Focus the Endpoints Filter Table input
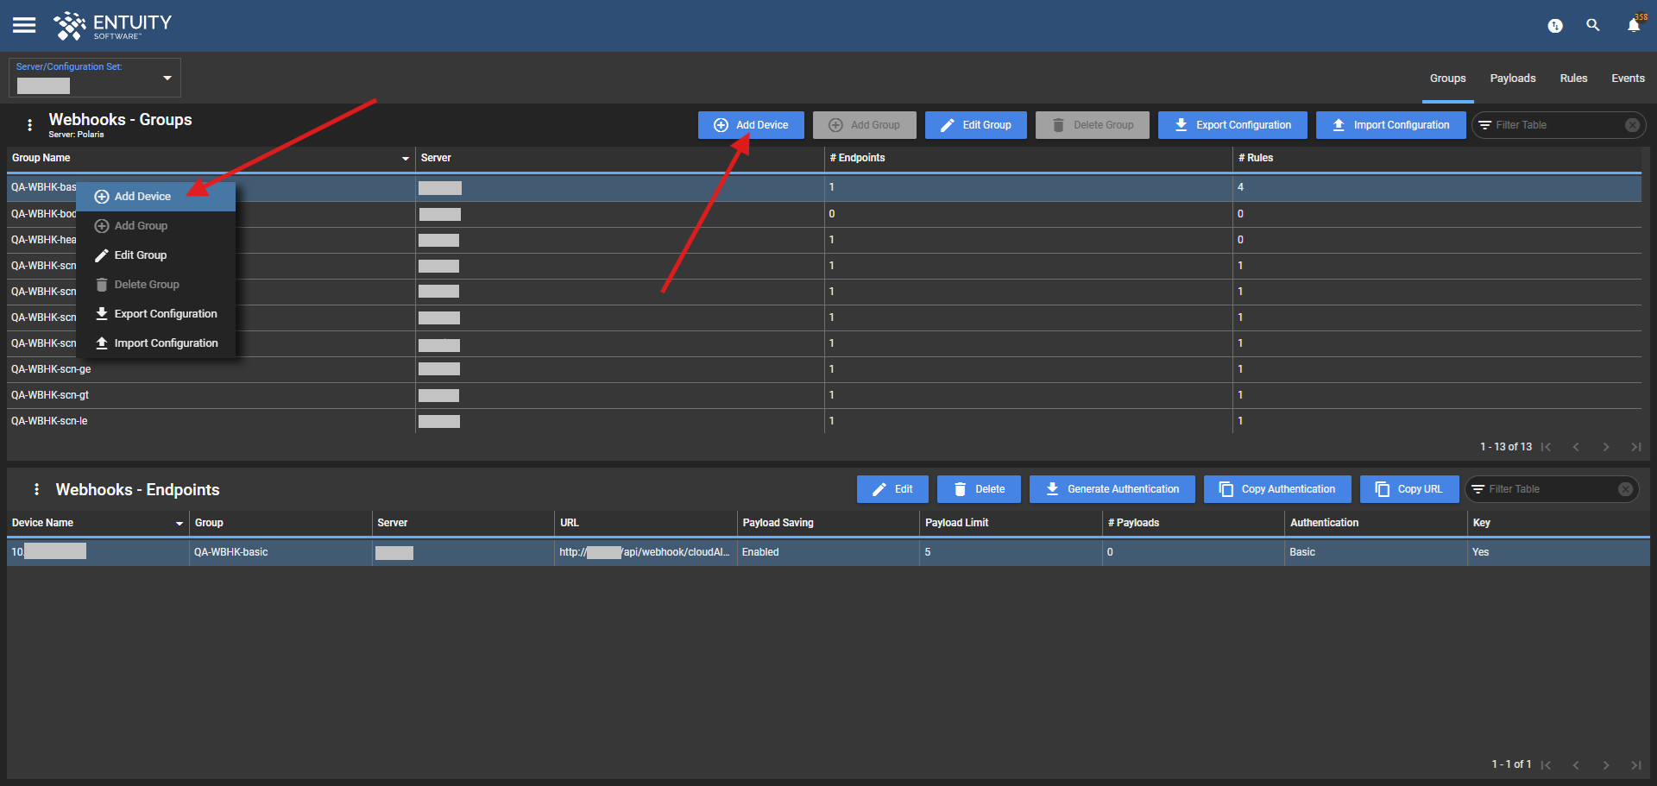The width and height of the screenshot is (1657, 786). pos(1550,489)
